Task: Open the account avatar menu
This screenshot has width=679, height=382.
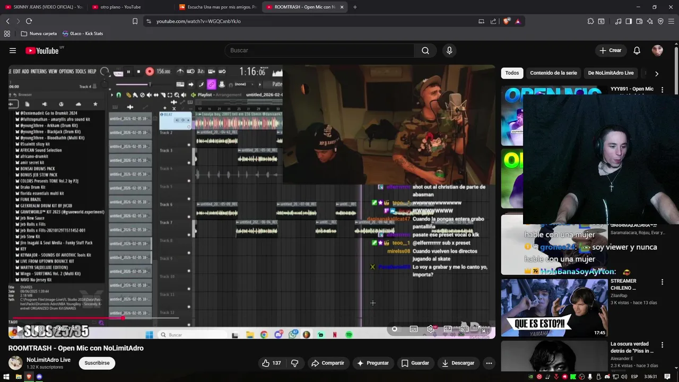Action: pyautogui.click(x=657, y=50)
